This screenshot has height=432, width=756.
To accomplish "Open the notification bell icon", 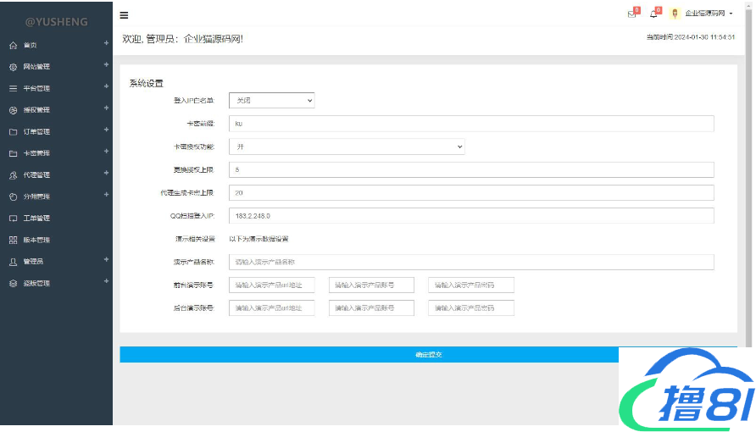I will (653, 14).
